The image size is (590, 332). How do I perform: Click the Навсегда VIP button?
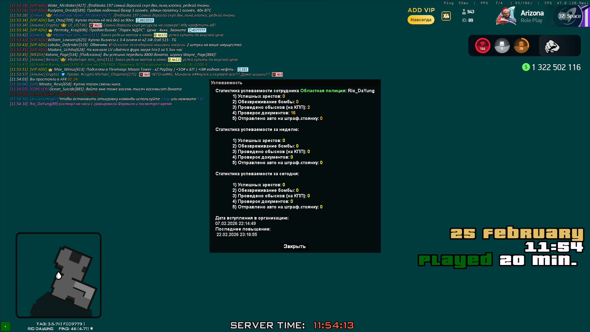[421, 20]
